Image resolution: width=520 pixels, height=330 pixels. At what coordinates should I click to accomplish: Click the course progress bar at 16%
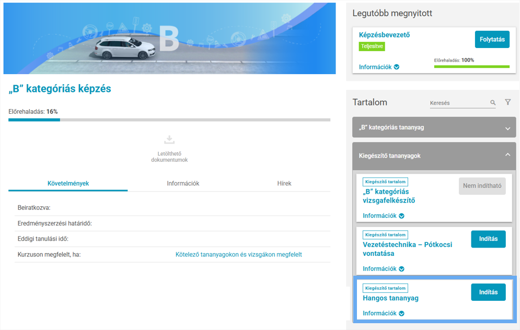(169, 120)
